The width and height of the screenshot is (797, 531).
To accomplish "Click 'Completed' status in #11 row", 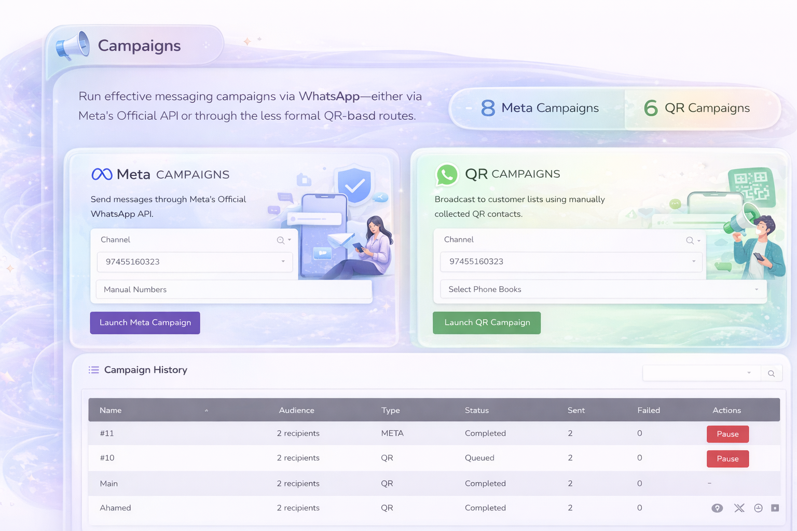I will (x=485, y=434).
